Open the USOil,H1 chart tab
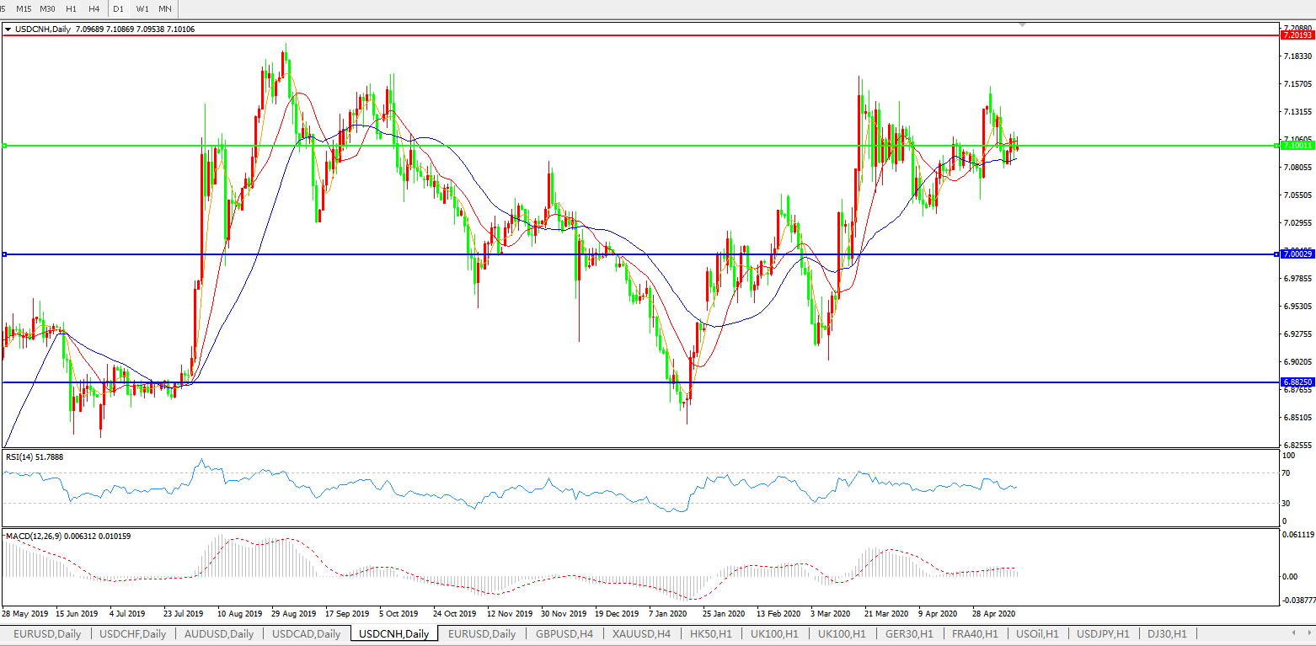This screenshot has height=646, width=1316. click(1037, 634)
